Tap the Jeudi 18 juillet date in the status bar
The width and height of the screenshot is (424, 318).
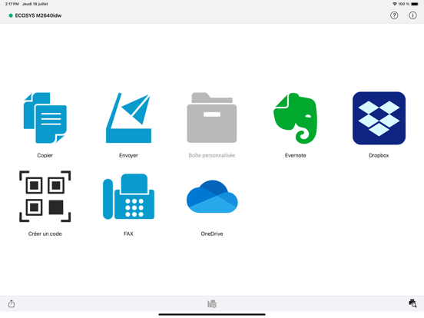pyautogui.click(x=35, y=4)
